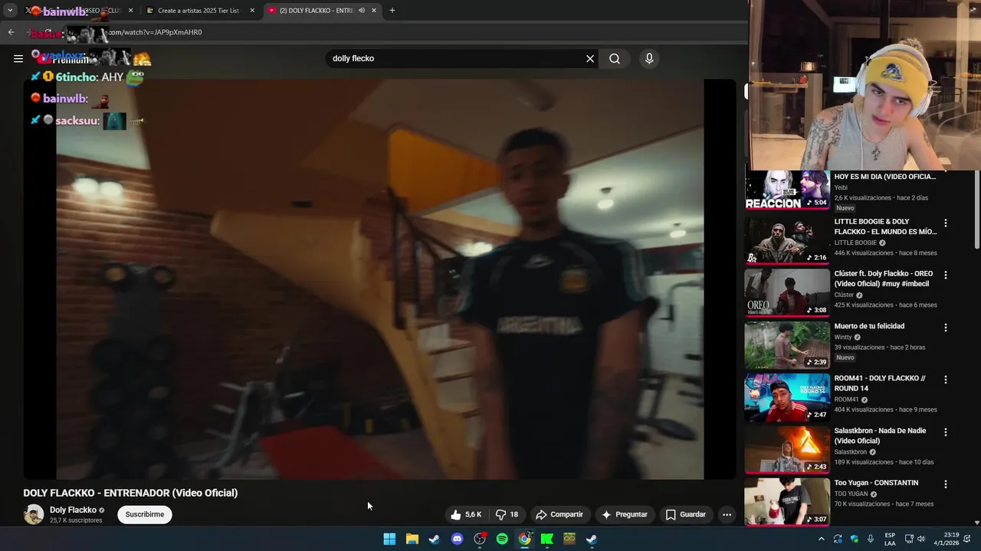The width and height of the screenshot is (981, 551).
Task: Open Spotify from the taskbar
Action: pos(502,539)
